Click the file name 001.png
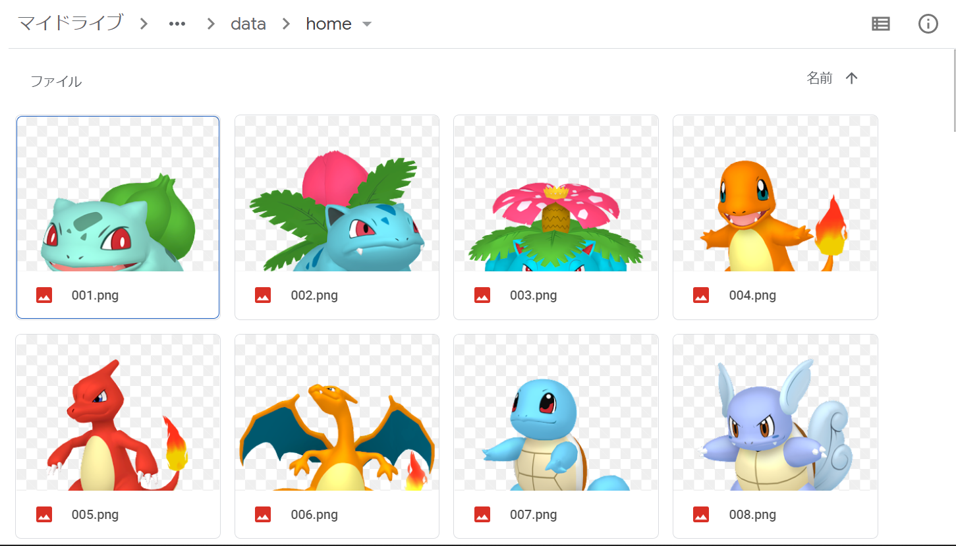The height and width of the screenshot is (546, 956). (95, 296)
